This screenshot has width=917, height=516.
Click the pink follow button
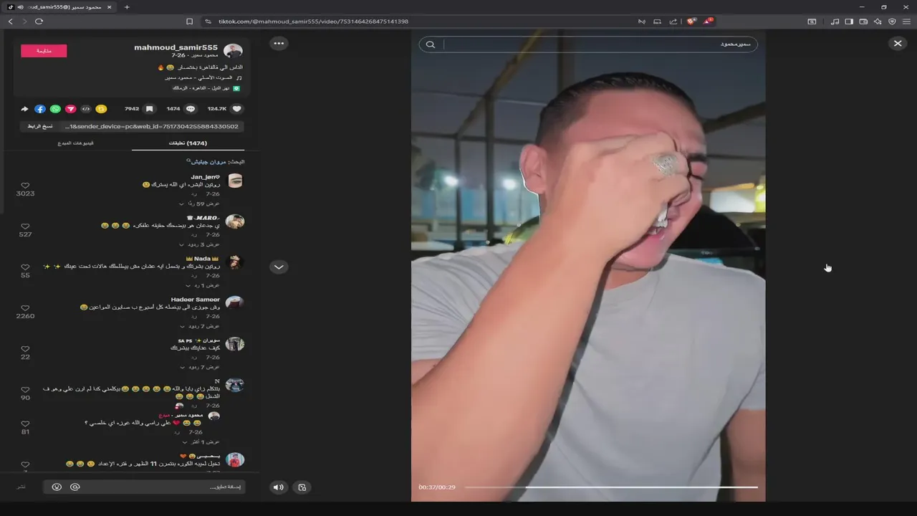click(x=44, y=51)
